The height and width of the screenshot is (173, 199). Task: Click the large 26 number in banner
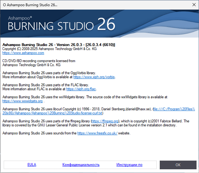(106, 24)
